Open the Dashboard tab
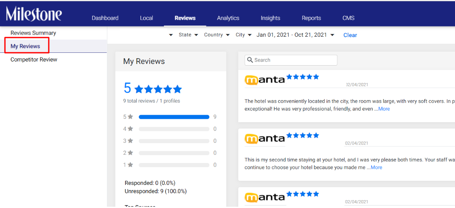The width and height of the screenshot is (455, 208). click(105, 18)
